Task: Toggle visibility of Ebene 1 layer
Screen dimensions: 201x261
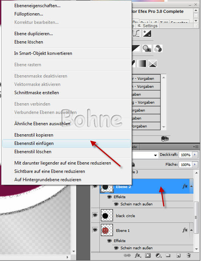Action: [x=95, y=230]
